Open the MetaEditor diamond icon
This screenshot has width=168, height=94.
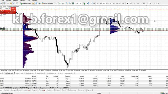pos(33,3)
